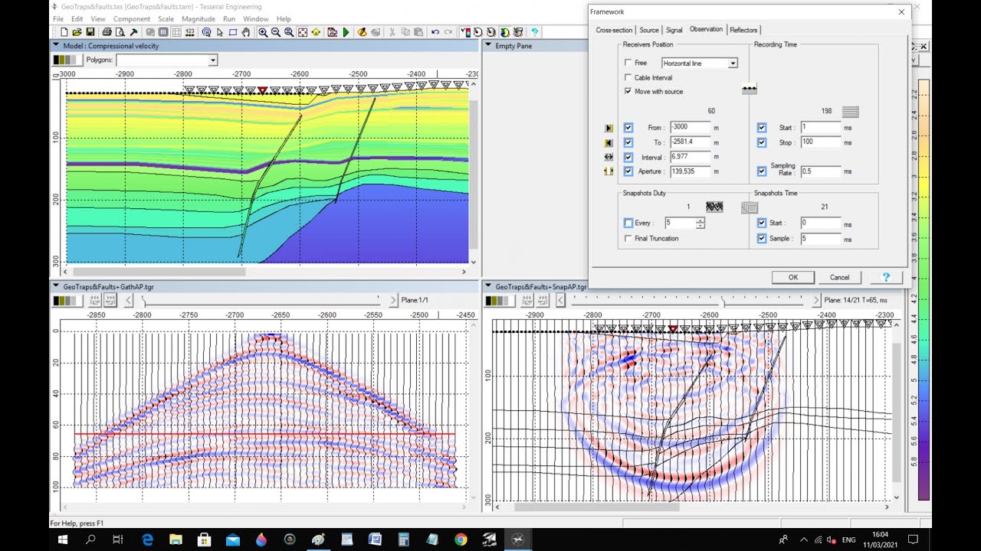Viewport: 981px width, 551px height.
Task: Open the Horizontal line dropdown
Action: [x=733, y=63]
